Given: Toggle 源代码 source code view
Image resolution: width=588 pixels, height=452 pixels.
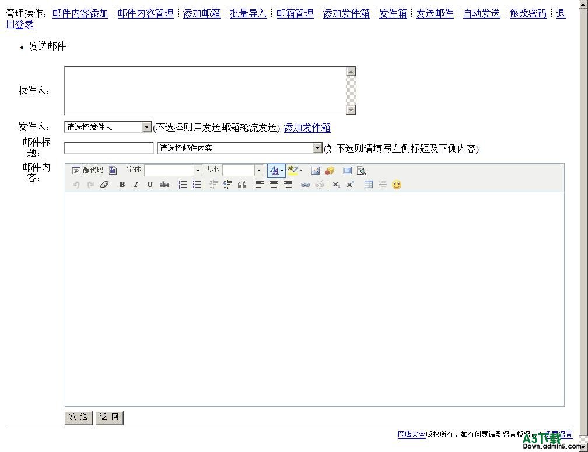Looking at the screenshot, I should 87,171.
